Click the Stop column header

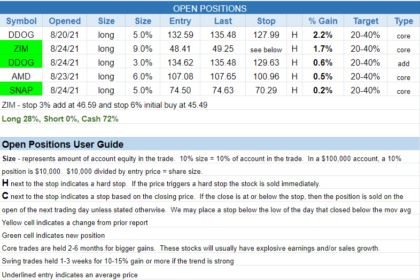point(266,21)
